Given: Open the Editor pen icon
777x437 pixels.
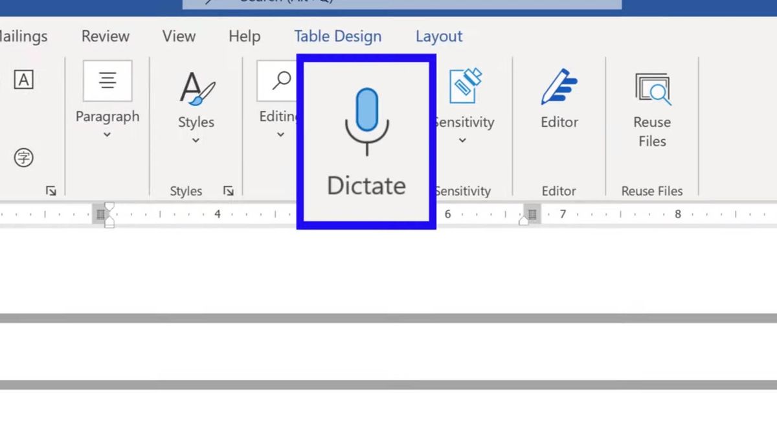Looking at the screenshot, I should click(x=559, y=87).
